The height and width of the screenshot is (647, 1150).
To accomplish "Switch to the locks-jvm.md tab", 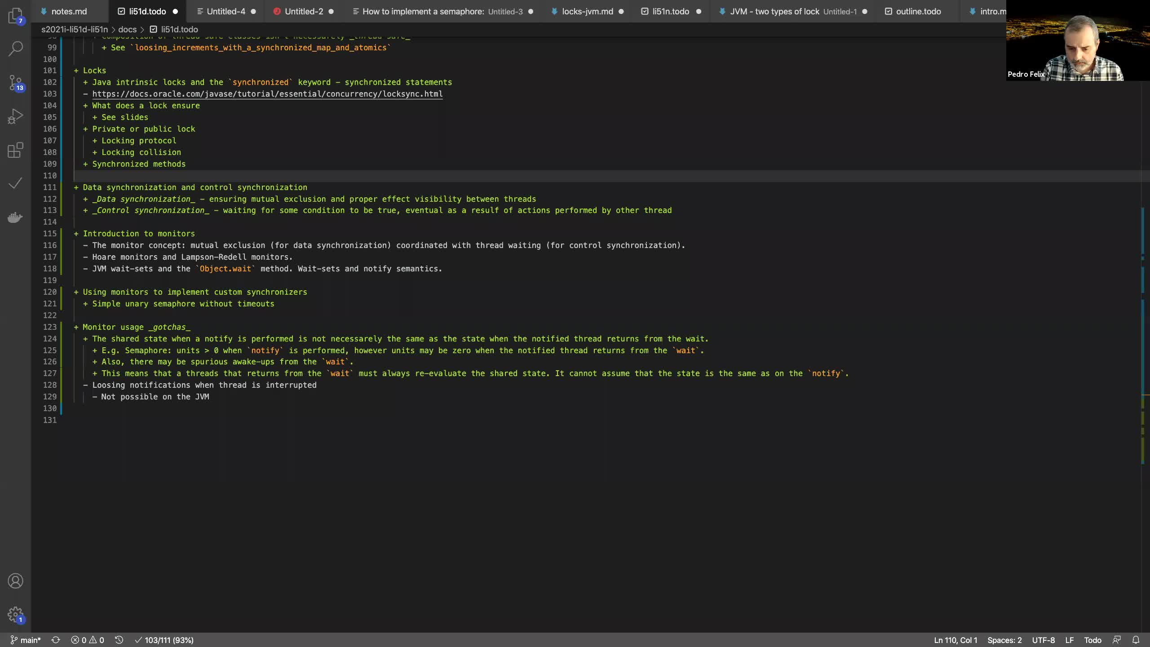I will 587,12.
